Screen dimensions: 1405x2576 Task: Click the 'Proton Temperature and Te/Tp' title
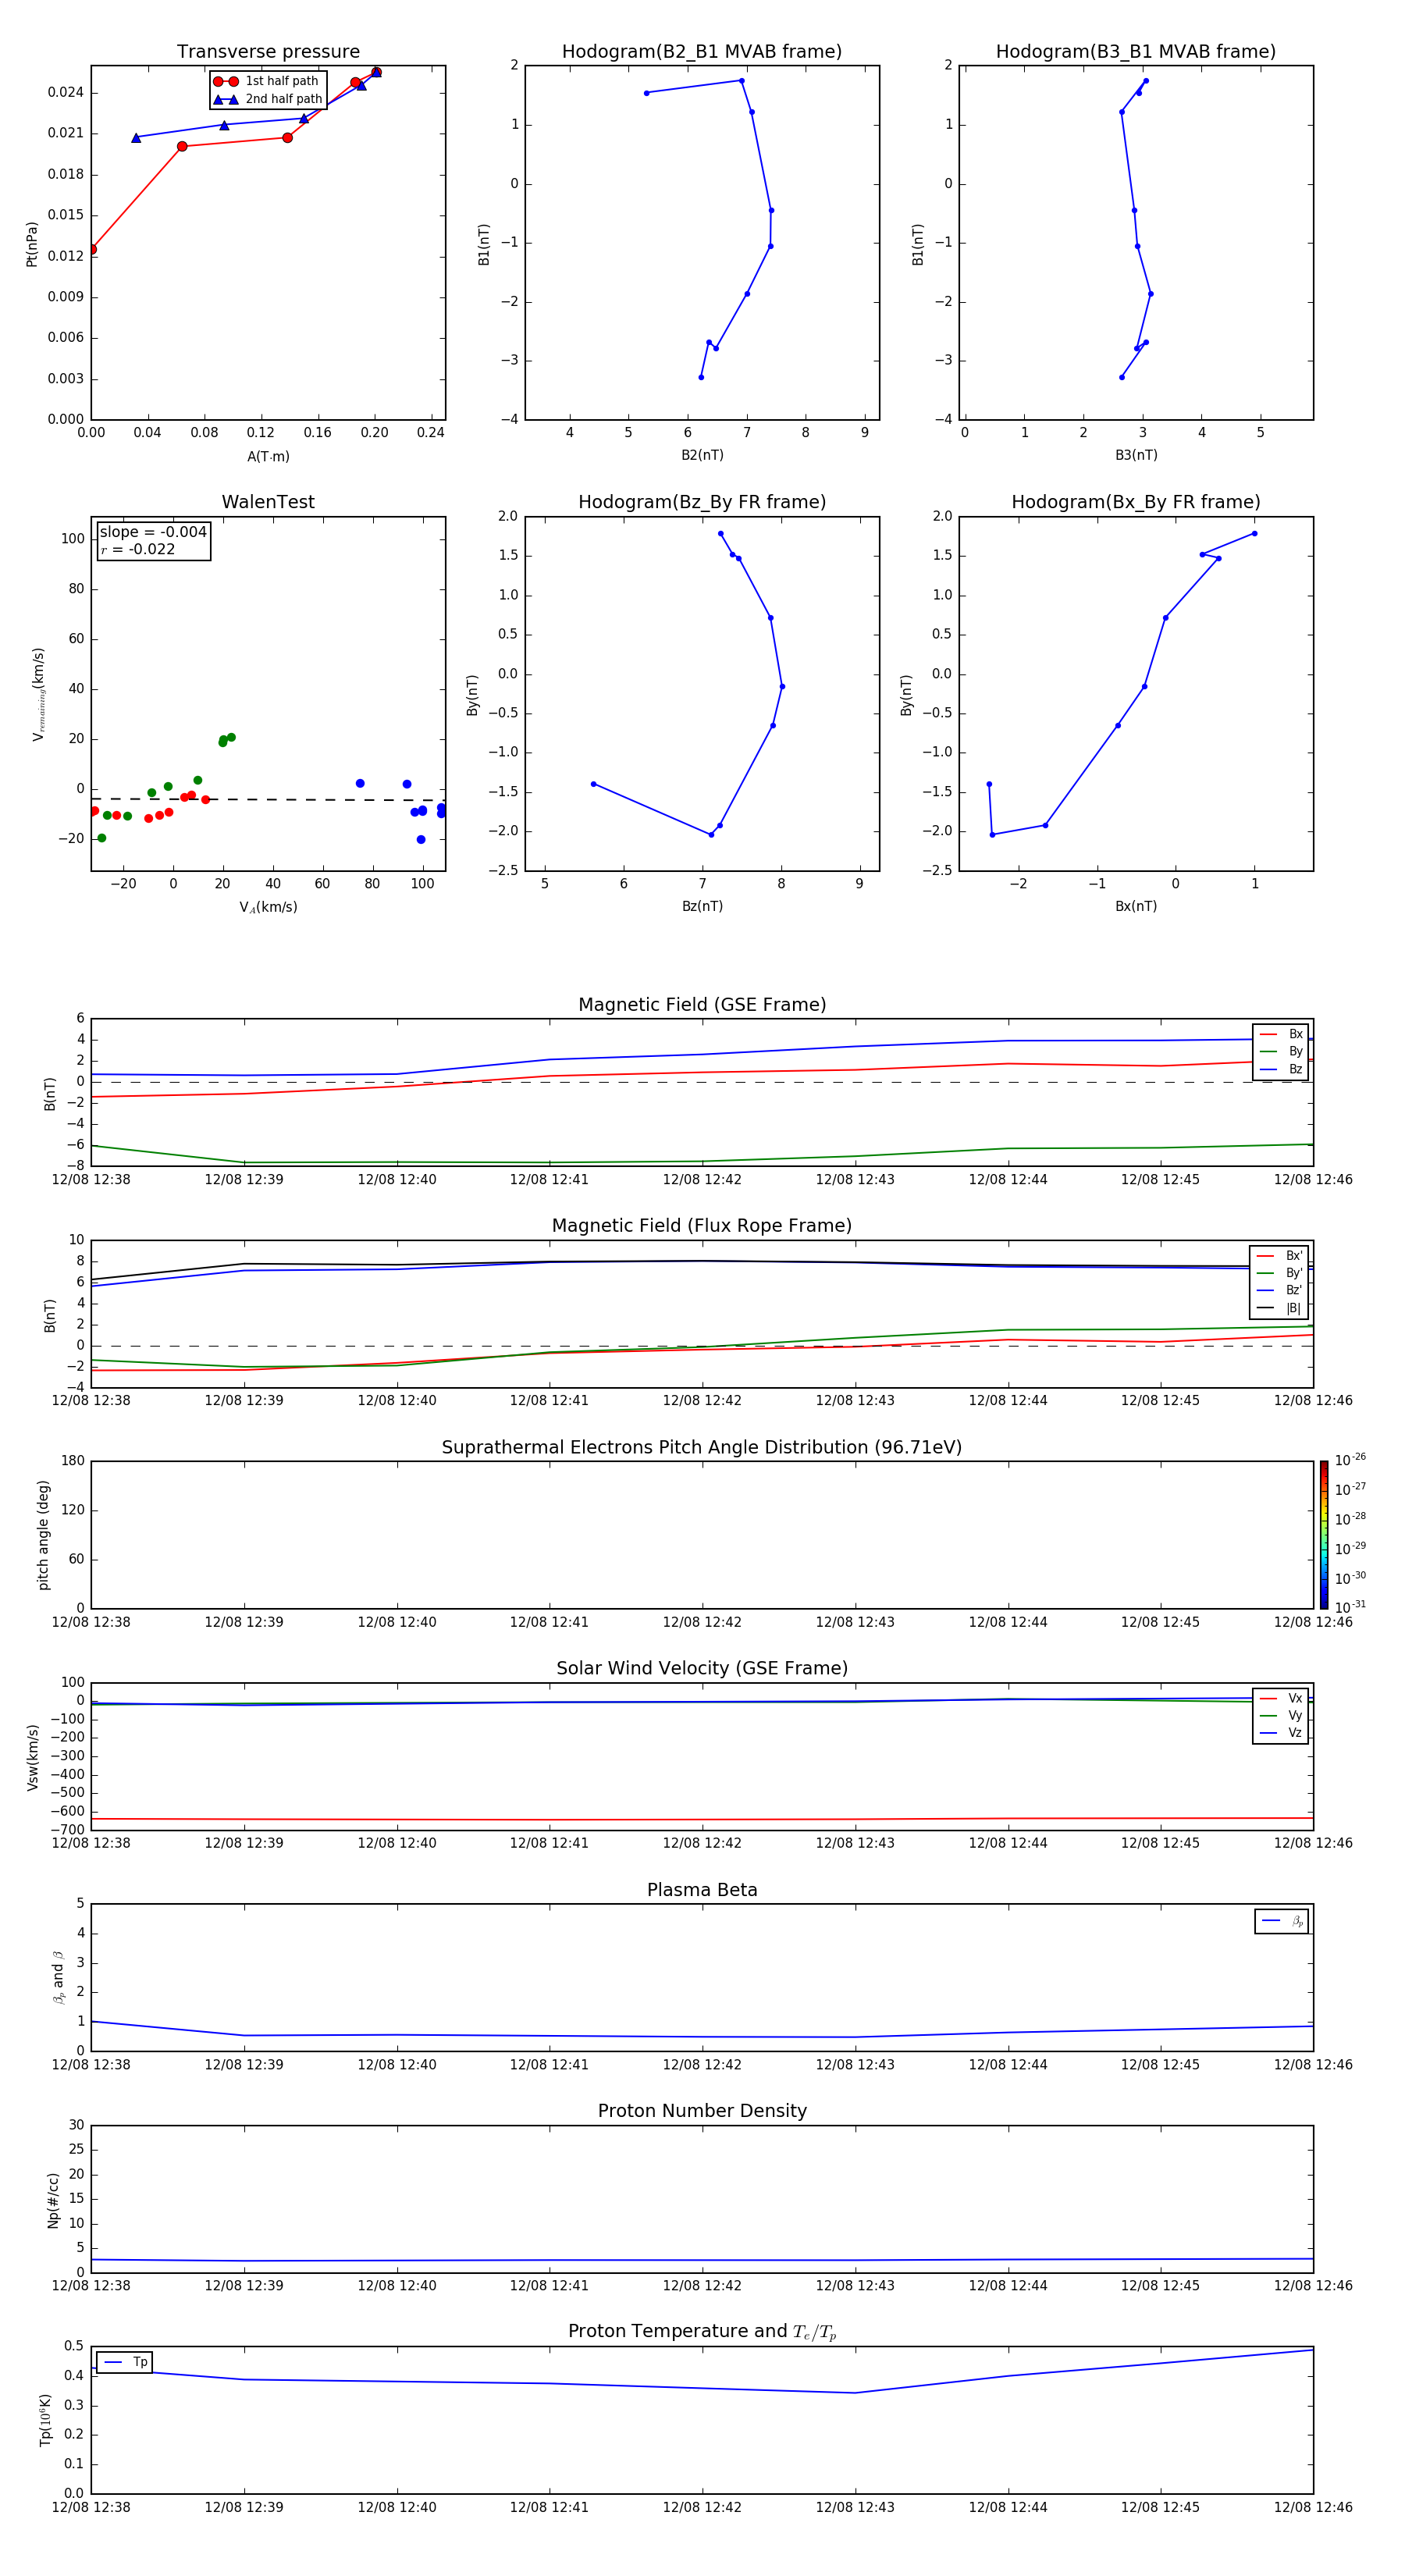click(x=702, y=2332)
